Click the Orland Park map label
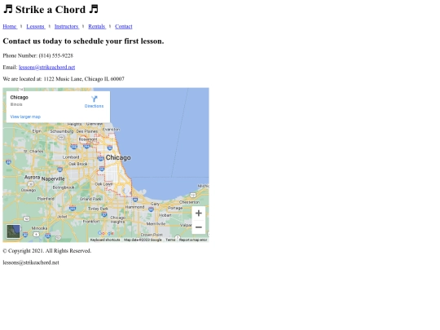 pos(90,199)
